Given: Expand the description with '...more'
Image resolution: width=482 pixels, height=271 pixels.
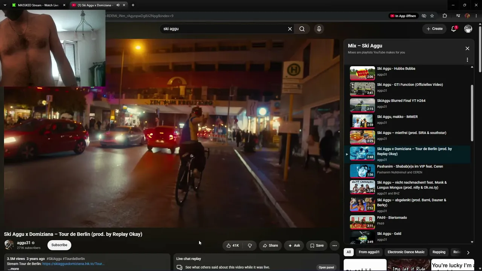Looking at the screenshot, I should (13, 269).
